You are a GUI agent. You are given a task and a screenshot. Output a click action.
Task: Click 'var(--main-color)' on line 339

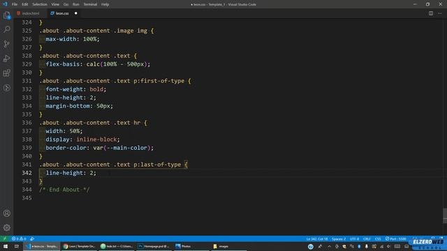122,148
